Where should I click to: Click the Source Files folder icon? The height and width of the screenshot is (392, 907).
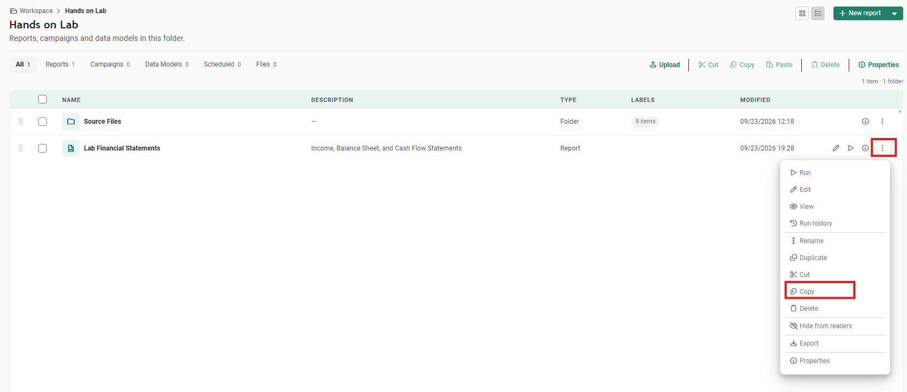71,122
